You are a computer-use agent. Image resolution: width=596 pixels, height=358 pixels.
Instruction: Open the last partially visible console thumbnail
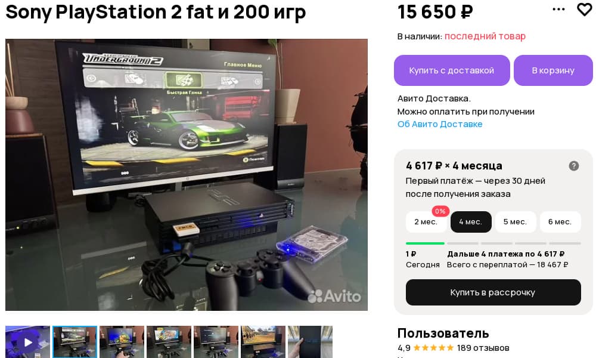(310, 342)
